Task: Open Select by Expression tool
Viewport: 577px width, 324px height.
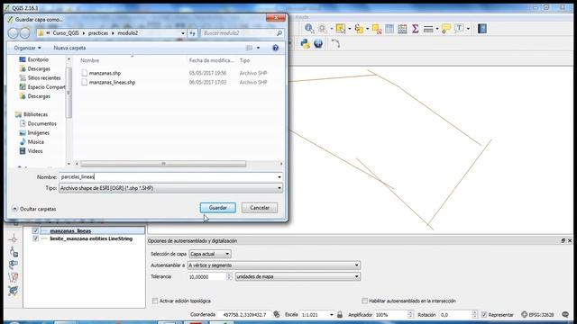Action: click(x=359, y=29)
